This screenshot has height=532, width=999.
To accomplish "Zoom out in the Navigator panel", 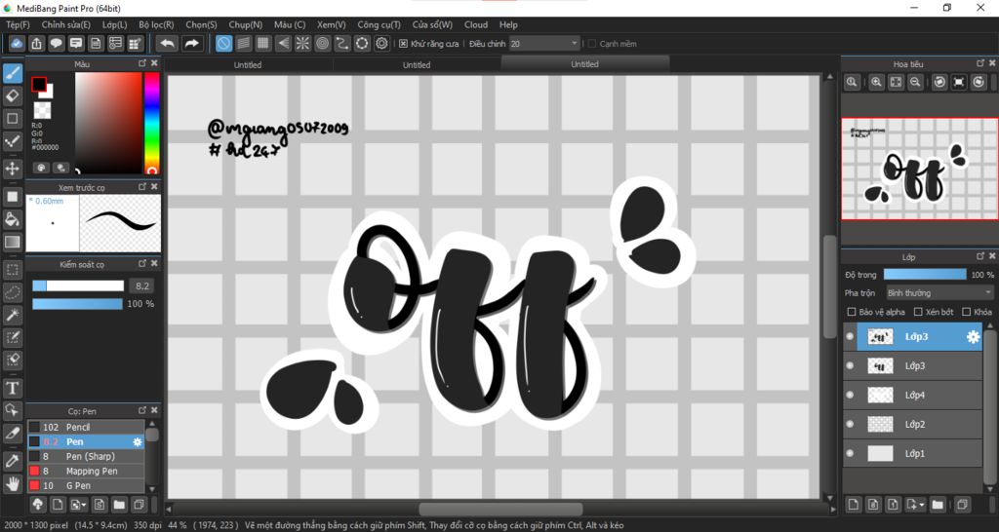I will point(915,82).
